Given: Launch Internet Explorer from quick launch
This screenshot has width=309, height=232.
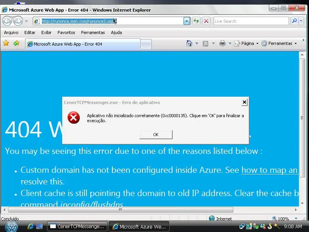Looking at the screenshot, I should pyautogui.click(x=31, y=227).
